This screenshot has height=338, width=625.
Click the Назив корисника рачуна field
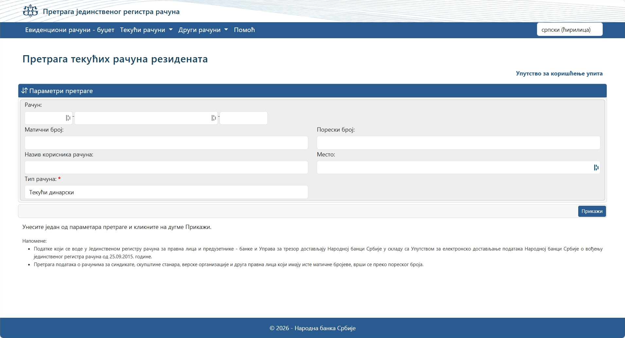[x=166, y=168]
